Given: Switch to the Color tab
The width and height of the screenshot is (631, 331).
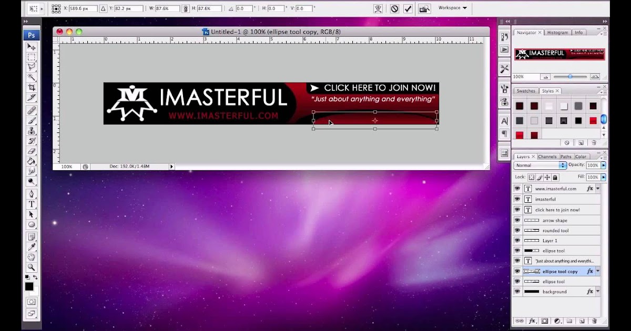Looking at the screenshot, I should click(581, 157).
